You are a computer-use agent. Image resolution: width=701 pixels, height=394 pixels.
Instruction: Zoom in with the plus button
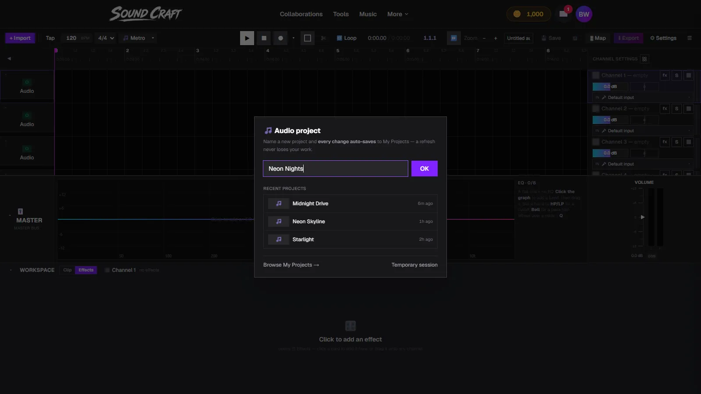[x=496, y=38]
